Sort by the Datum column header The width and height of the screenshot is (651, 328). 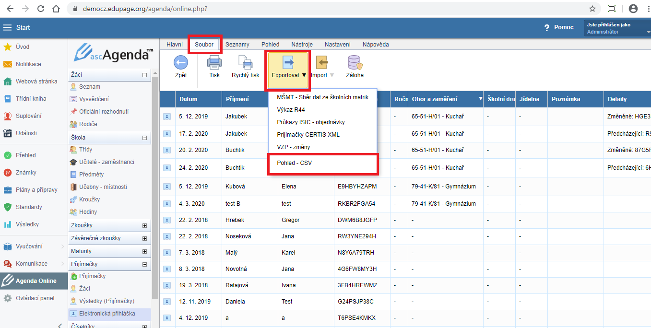point(188,99)
